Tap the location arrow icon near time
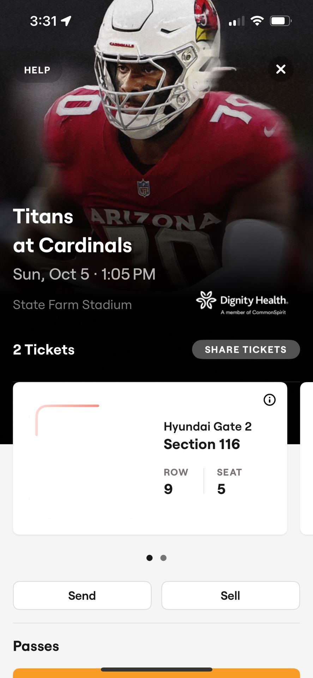The width and height of the screenshot is (313, 678). pos(66,21)
